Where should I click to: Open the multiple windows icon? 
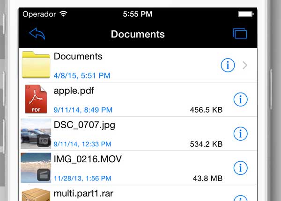pos(240,34)
